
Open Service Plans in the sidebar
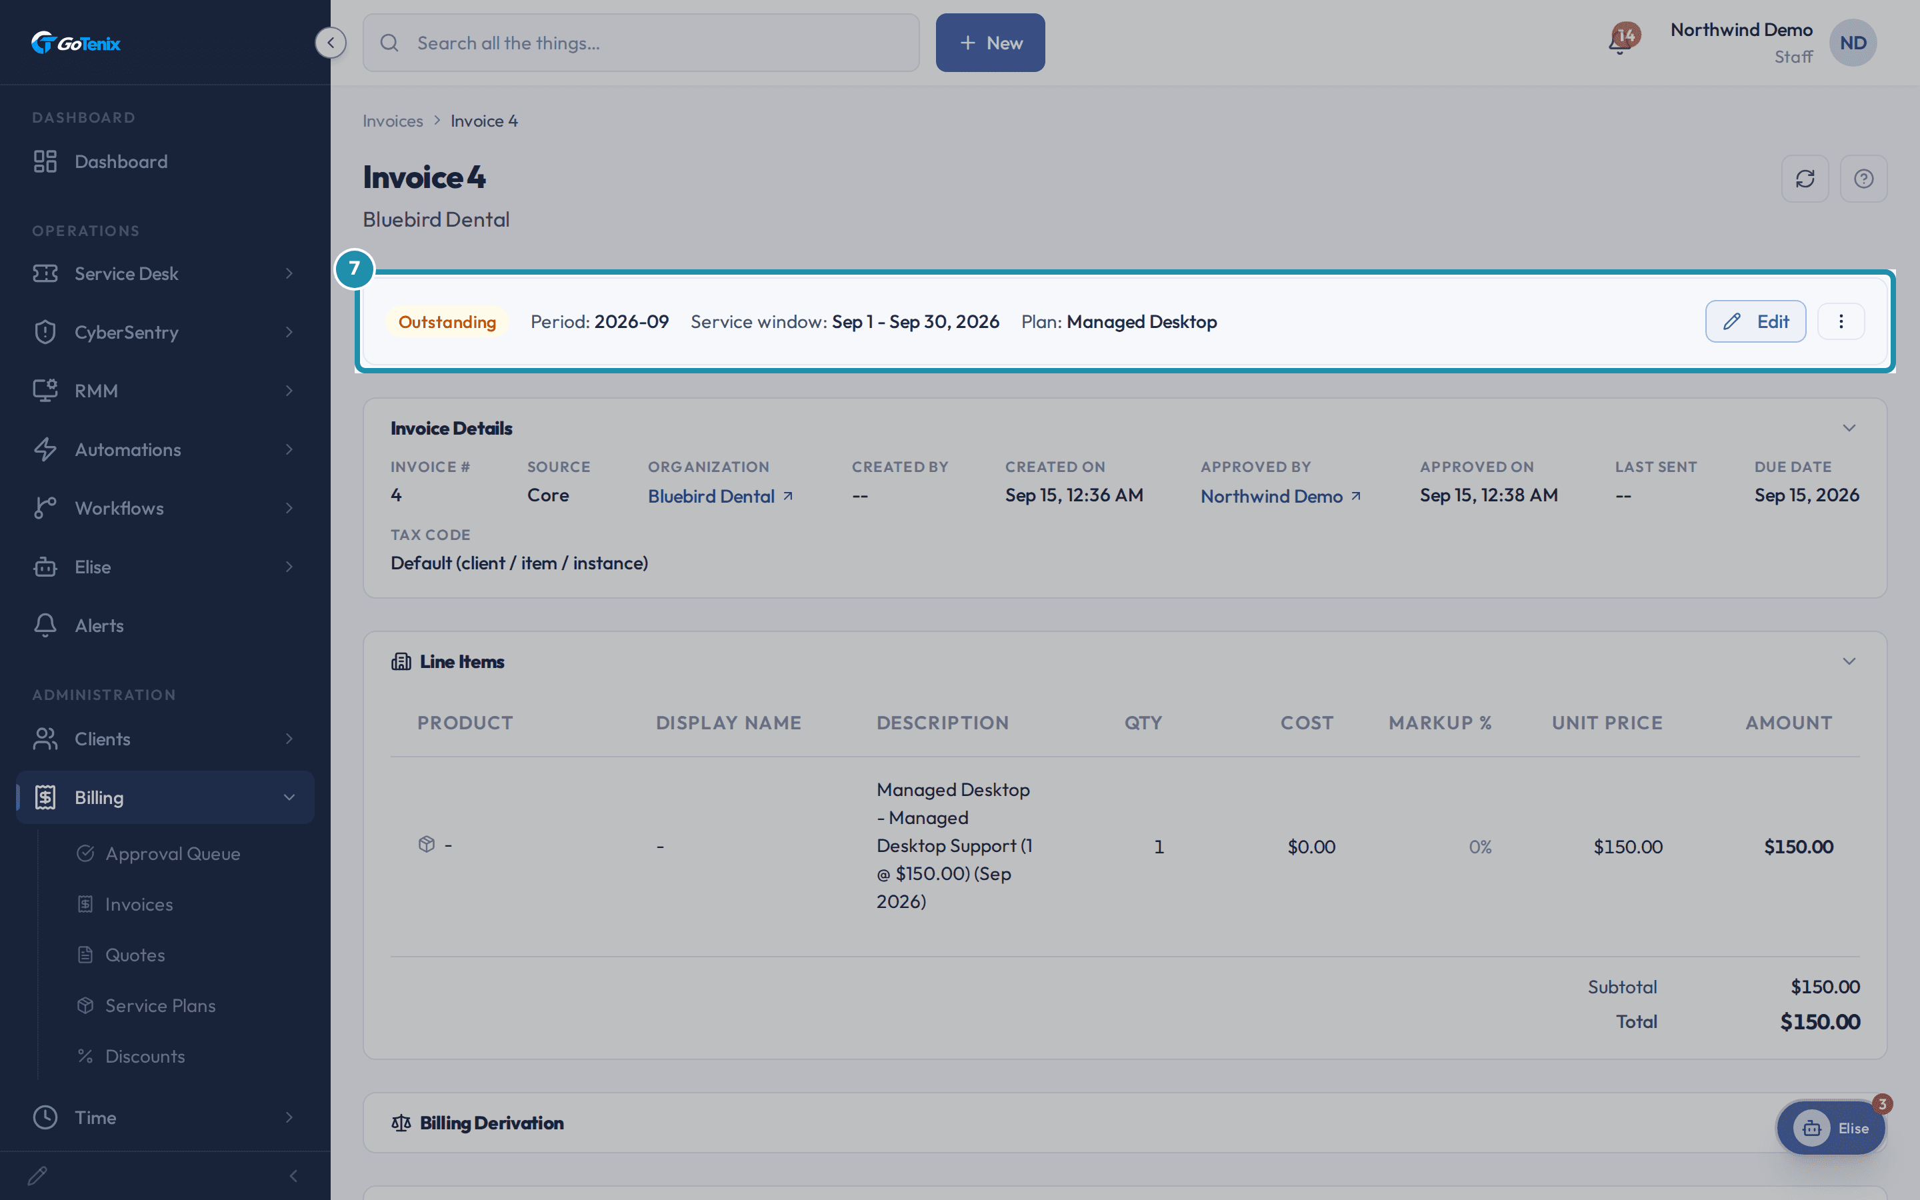[160, 1007]
